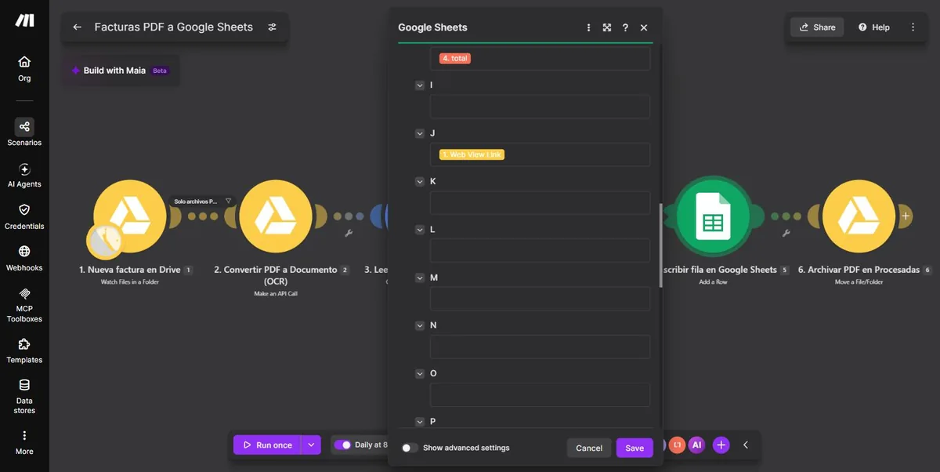The image size is (940, 472).
Task: Click the column N input field
Action: (x=540, y=347)
